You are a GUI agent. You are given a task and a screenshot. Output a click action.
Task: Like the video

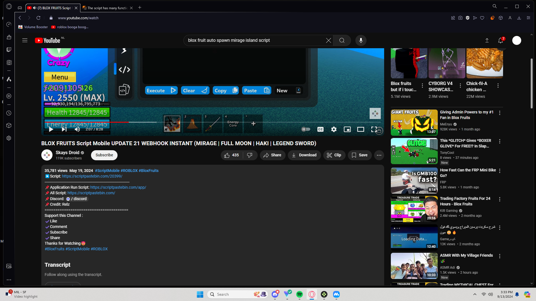click(232, 155)
